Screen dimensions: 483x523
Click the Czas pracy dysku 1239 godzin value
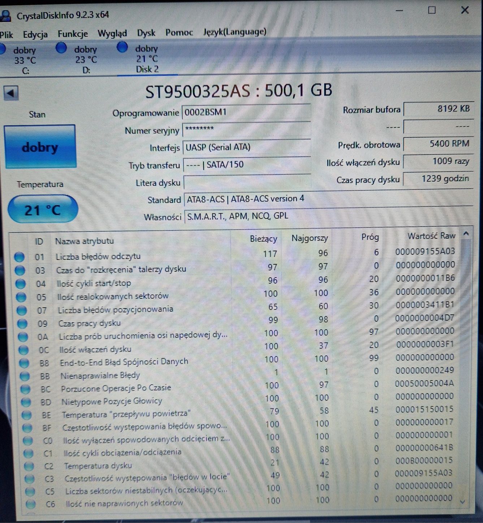(x=438, y=179)
